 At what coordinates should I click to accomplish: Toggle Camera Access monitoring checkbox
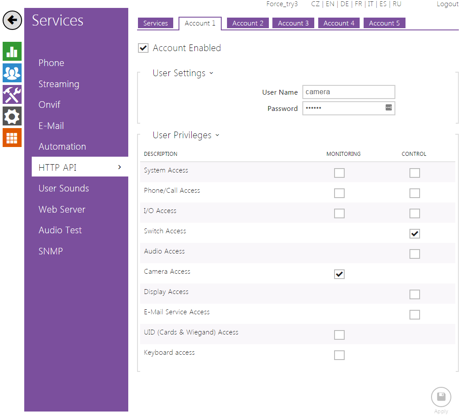click(x=339, y=274)
